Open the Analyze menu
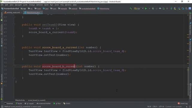192x108 pixels. [32, 5]
